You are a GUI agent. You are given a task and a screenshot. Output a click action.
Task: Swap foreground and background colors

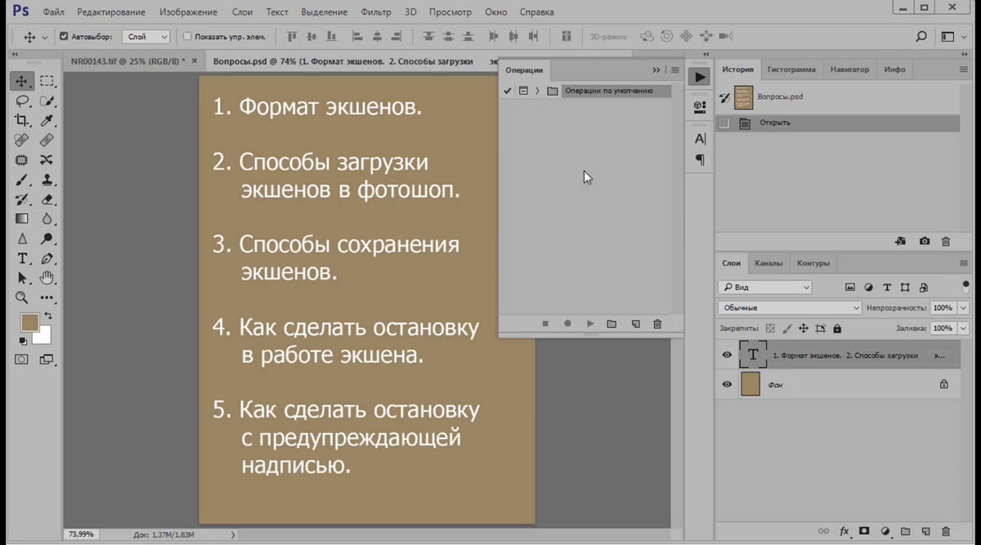click(x=48, y=316)
